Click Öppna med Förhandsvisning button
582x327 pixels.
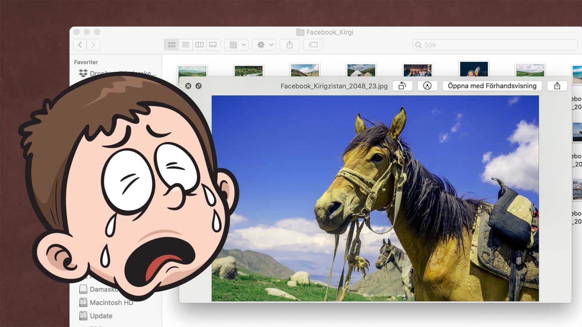[x=492, y=86]
